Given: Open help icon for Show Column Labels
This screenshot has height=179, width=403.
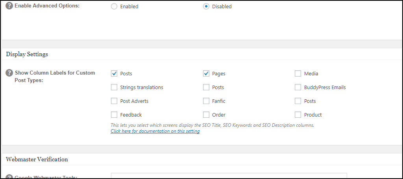Looking at the screenshot, I should click(9, 73).
